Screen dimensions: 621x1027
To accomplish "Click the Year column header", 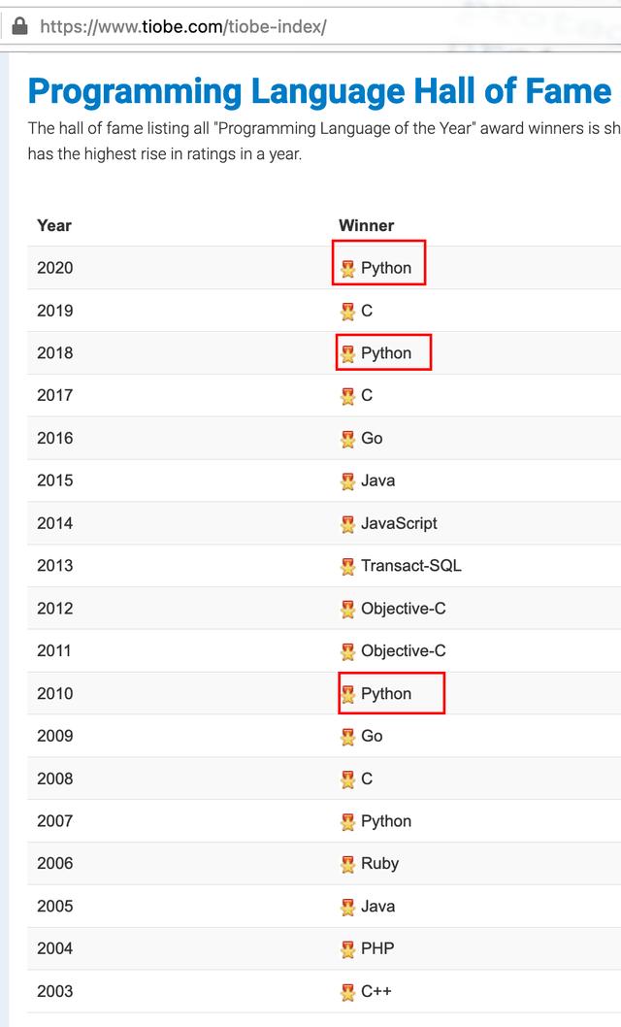I will click(54, 225).
